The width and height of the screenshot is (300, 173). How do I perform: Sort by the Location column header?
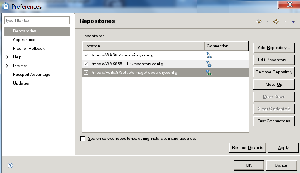[x=143, y=46]
